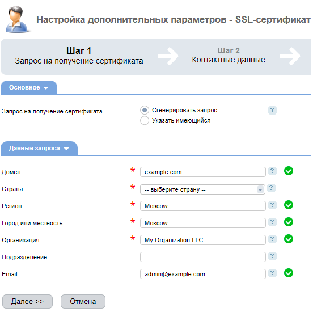
Task: Select the Шаг 1 step header
Action: click(x=79, y=56)
